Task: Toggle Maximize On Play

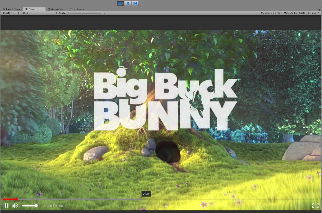Action: coord(271,13)
